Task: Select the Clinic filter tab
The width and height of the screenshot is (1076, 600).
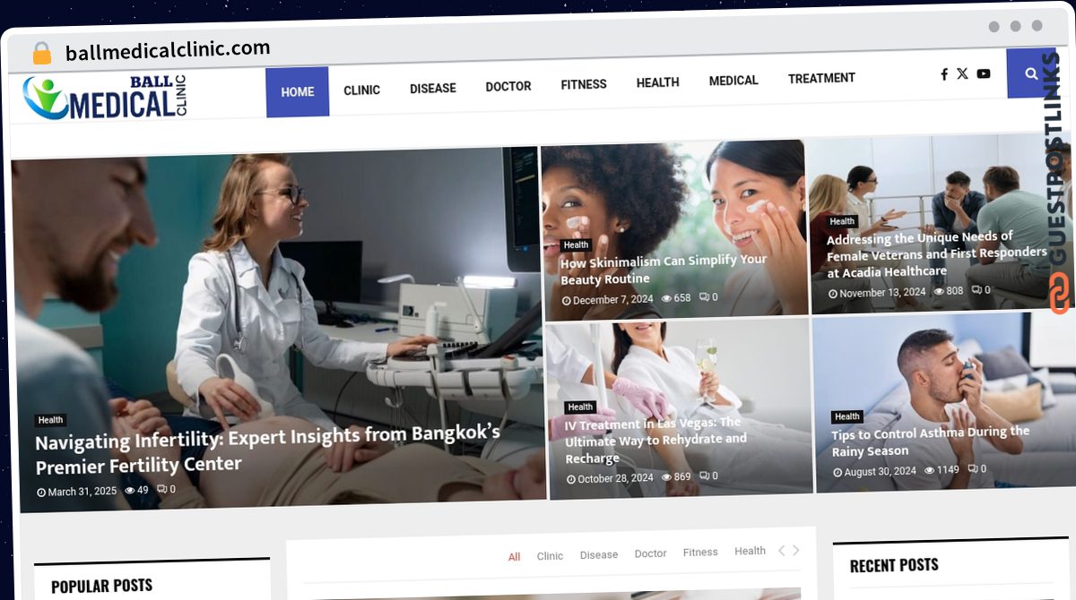Action: (x=550, y=556)
